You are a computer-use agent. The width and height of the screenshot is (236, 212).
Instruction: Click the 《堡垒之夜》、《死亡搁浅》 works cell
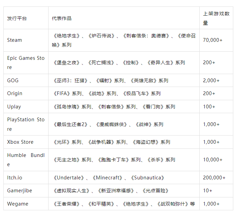click(x=124, y=63)
